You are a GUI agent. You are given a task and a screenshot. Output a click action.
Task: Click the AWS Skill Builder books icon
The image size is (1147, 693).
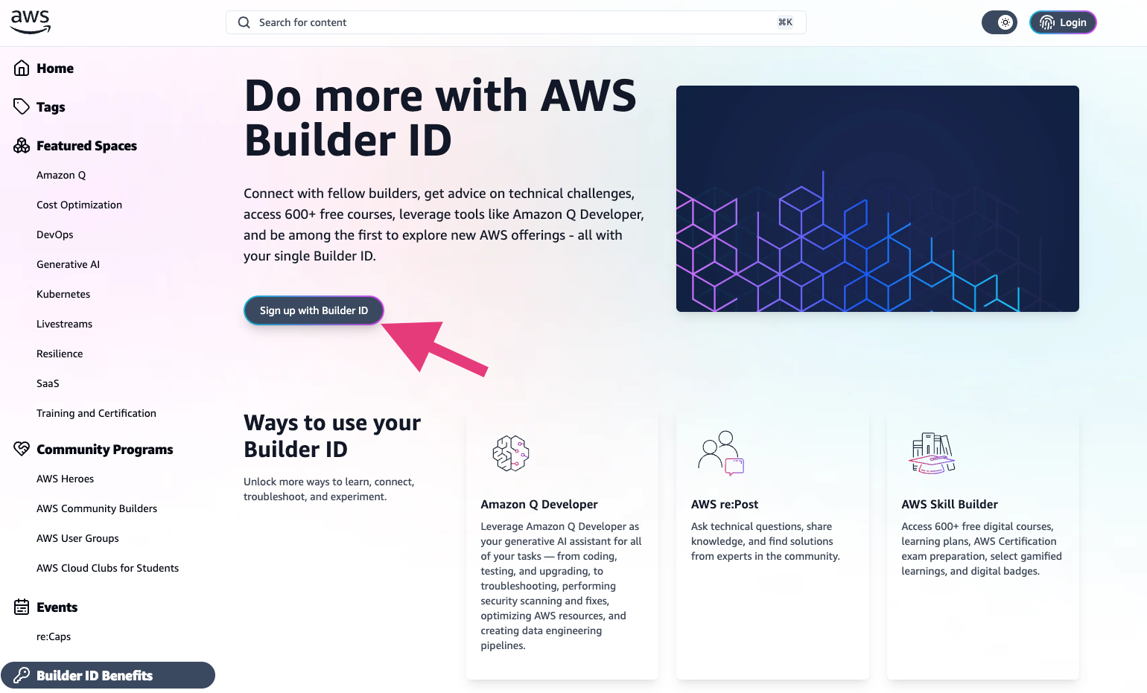[932, 453]
